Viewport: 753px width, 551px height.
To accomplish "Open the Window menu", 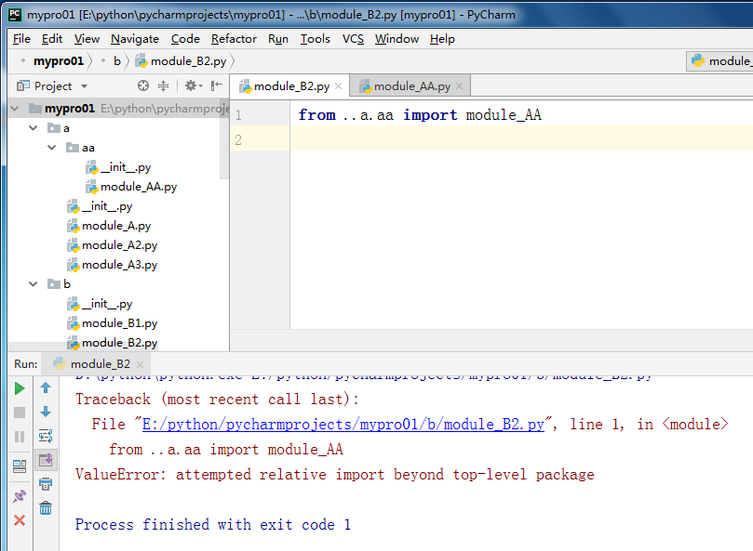I will [x=397, y=39].
